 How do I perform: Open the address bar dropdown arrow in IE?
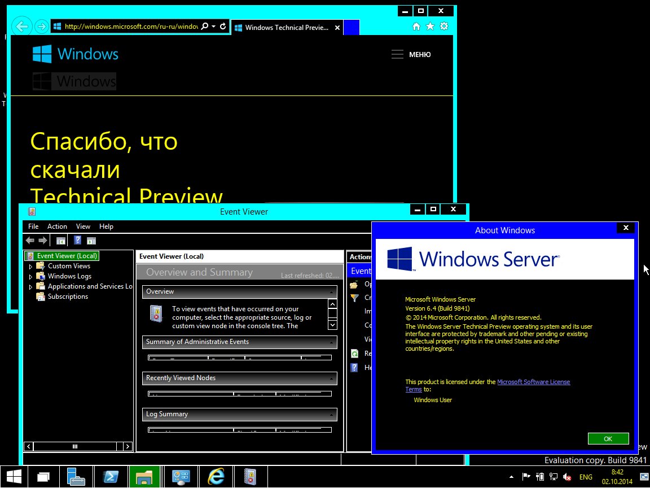[213, 26]
